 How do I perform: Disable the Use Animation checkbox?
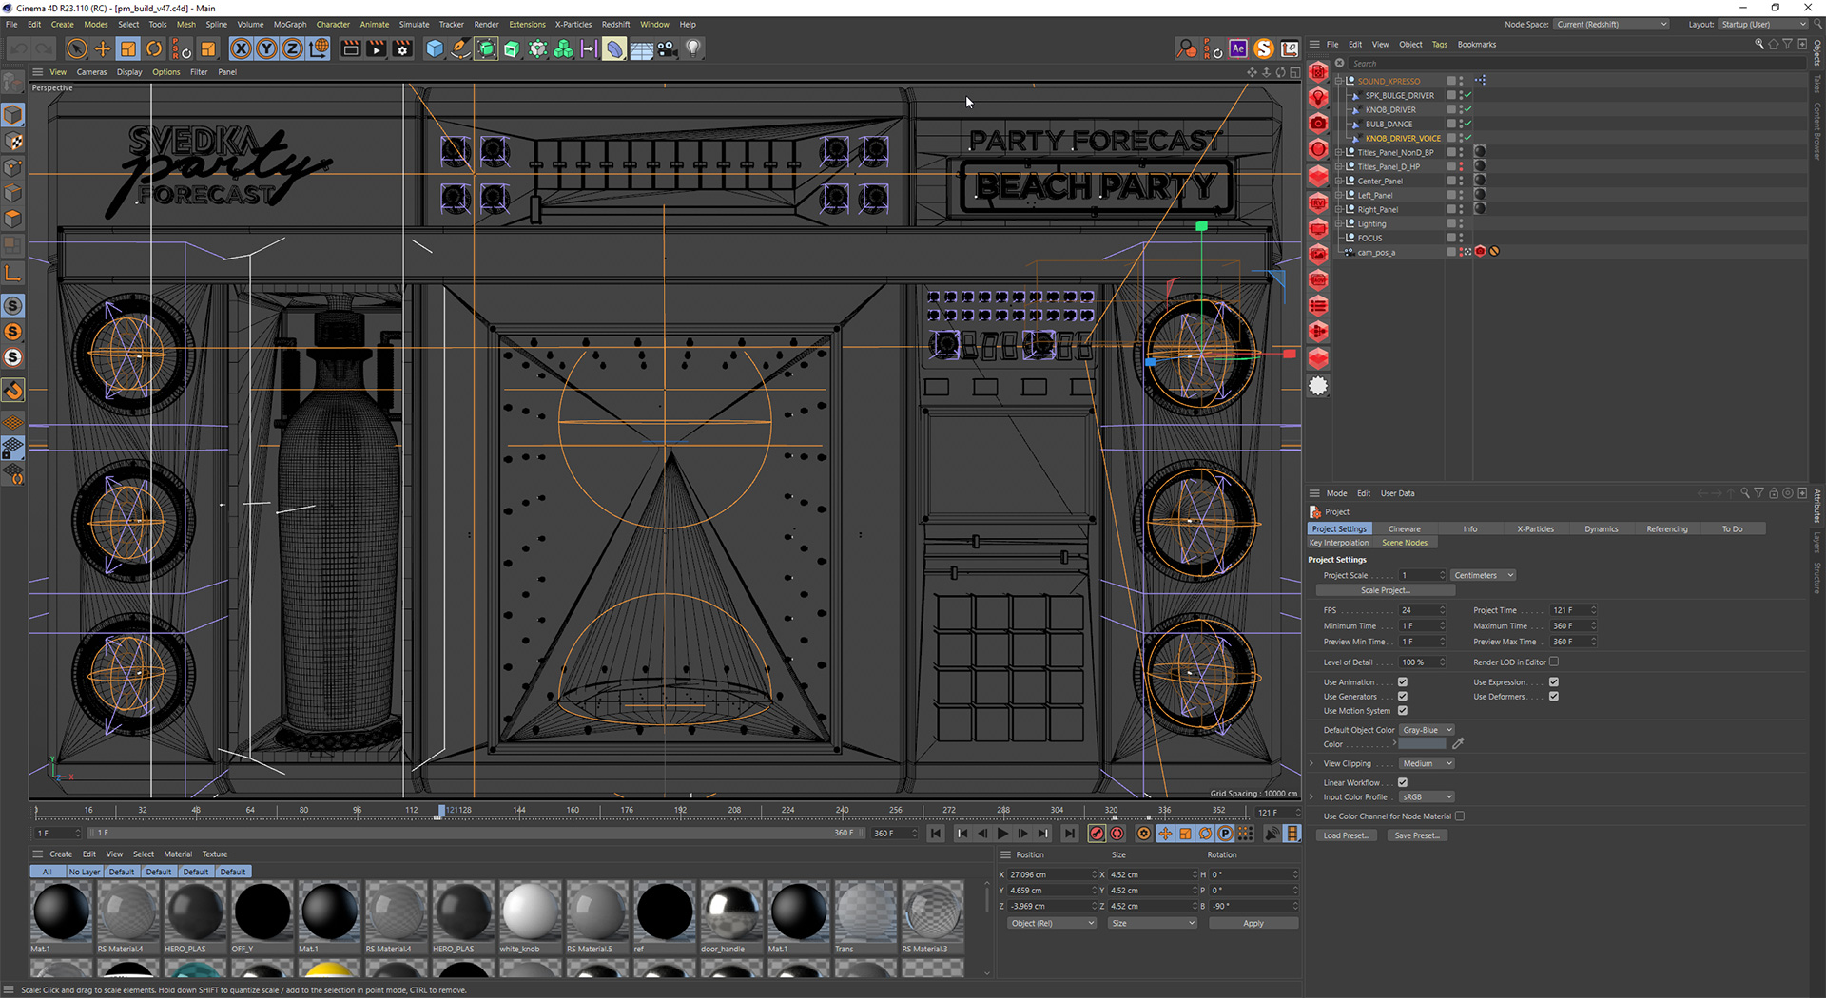(x=1403, y=681)
